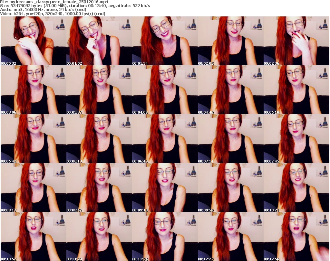Pick the 00:06:13 video frame
330x261 pixels.
[x=99, y=139]
